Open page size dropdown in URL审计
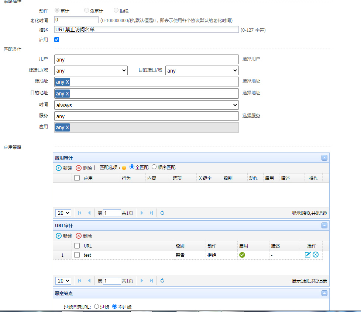This screenshot has height=312, width=361. pyautogui.click(x=63, y=281)
